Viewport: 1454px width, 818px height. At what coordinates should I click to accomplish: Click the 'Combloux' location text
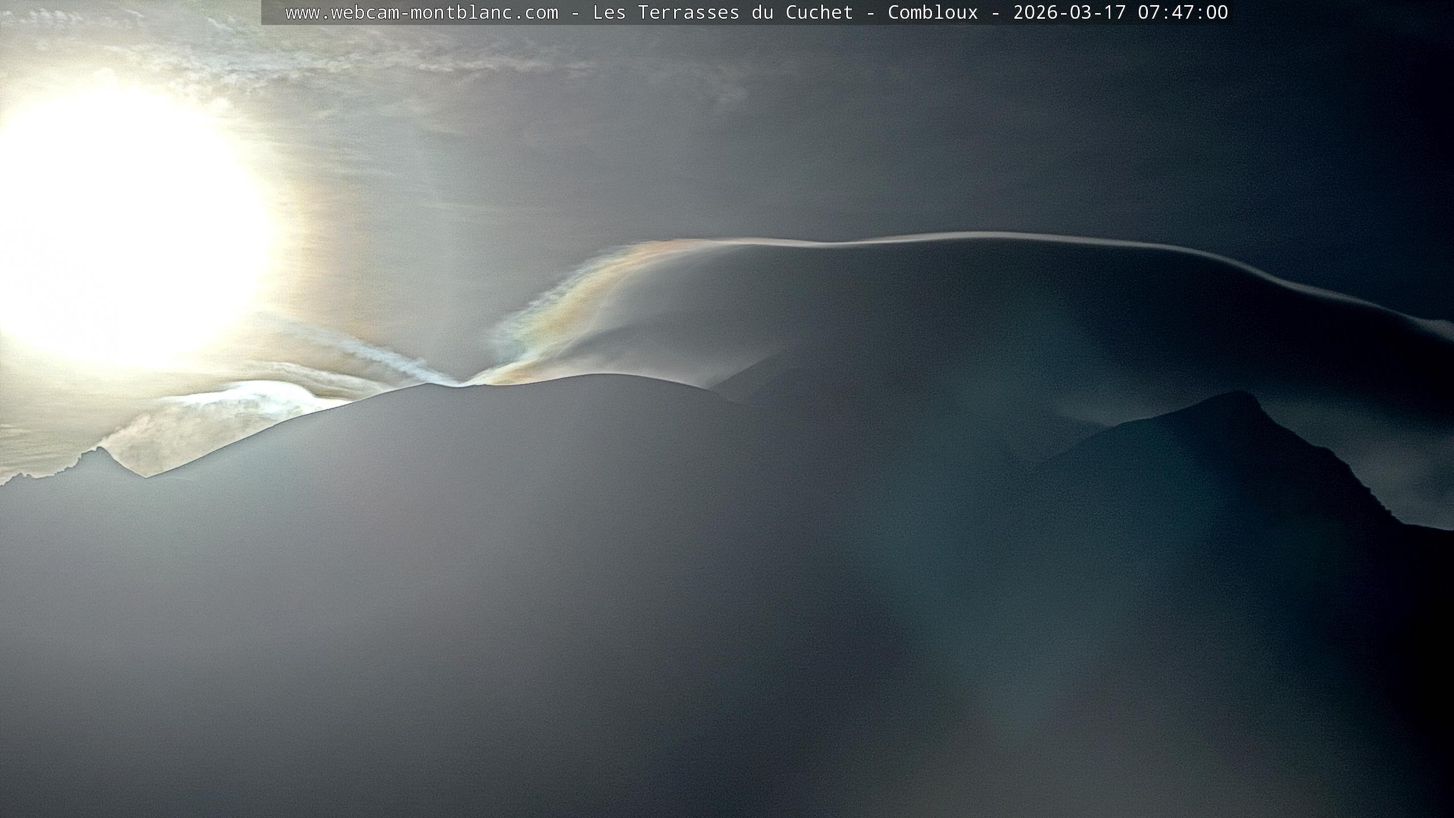(933, 12)
